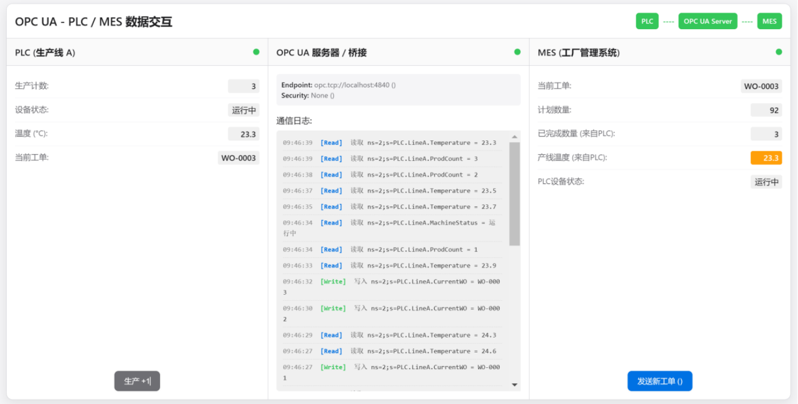Click the log entry Temperature = 24.6
798x404 pixels.
tap(392, 351)
